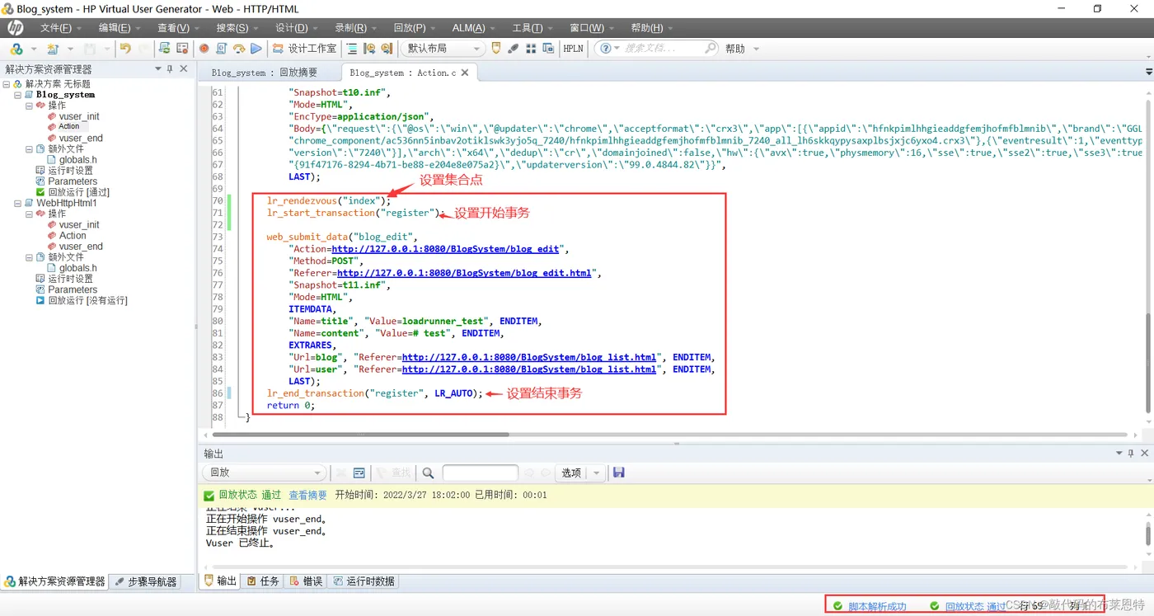The height and width of the screenshot is (616, 1154).
Task: Click the output search magnifier icon
Action: coord(428,473)
